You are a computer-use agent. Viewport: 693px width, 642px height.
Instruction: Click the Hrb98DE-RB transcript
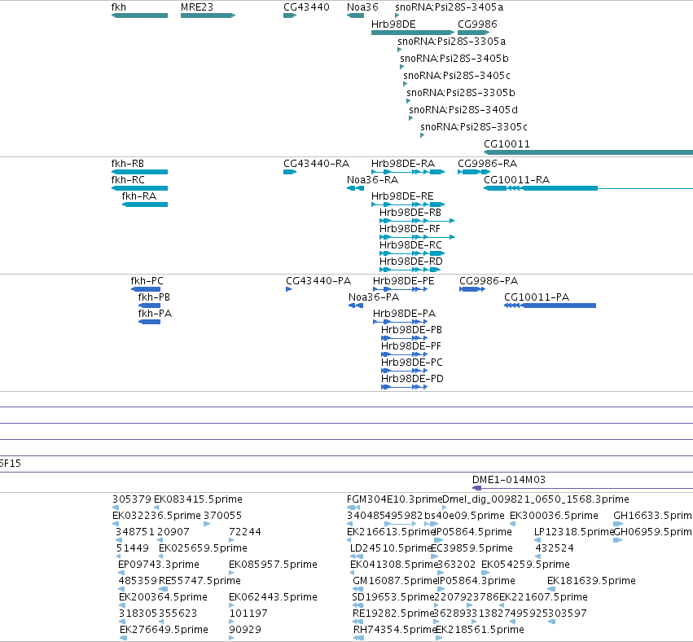[x=417, y=221]
